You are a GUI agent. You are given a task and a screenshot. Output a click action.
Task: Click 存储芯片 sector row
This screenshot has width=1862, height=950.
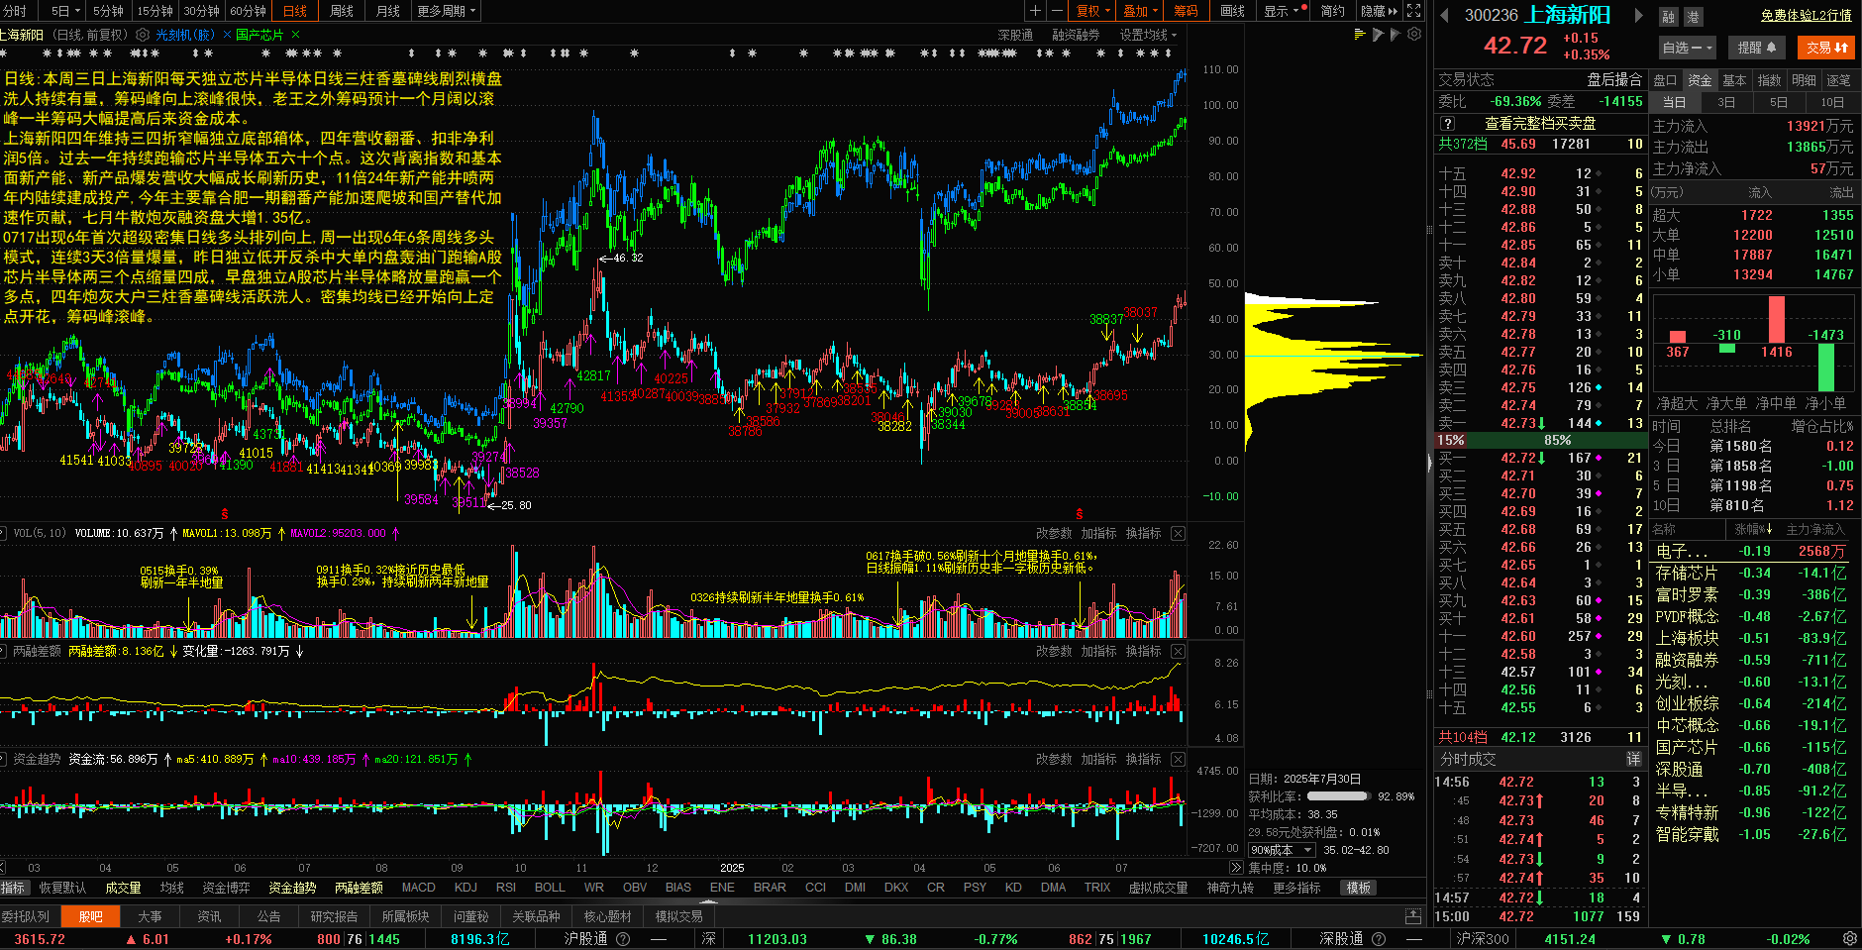[x=1754, y=573]
